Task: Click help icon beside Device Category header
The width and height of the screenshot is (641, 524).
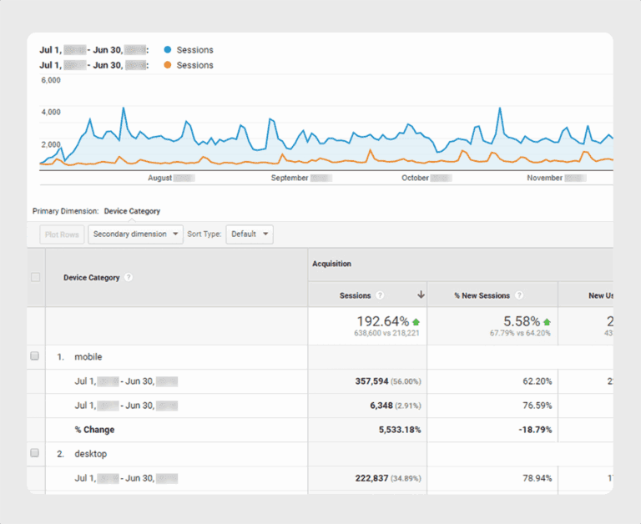Action: coord(129,278)
